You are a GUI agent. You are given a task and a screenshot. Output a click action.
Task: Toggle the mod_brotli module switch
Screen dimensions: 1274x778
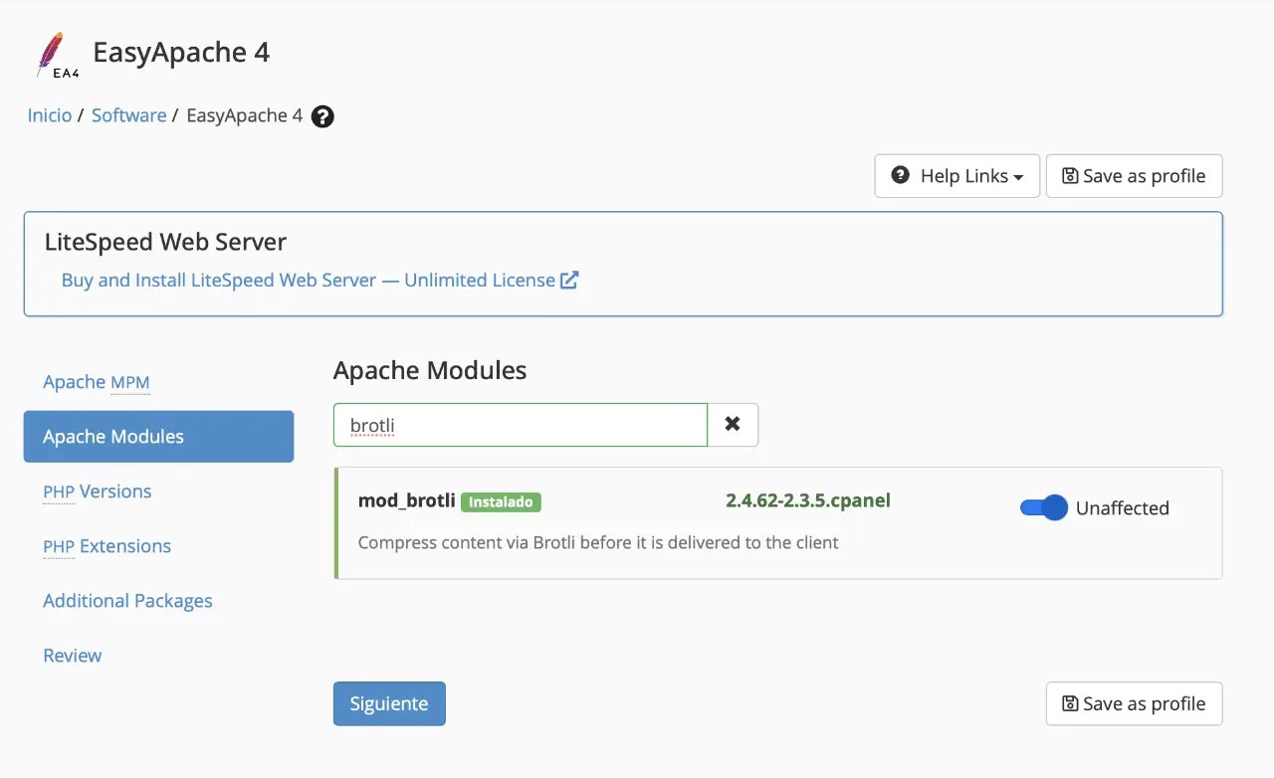[1043, 507]
